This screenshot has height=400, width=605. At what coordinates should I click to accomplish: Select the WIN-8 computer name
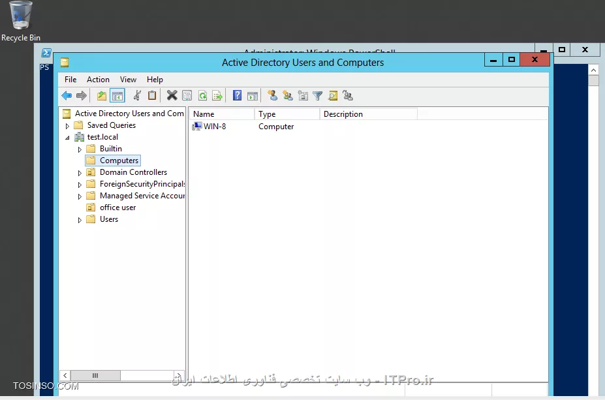pos(215,127)
